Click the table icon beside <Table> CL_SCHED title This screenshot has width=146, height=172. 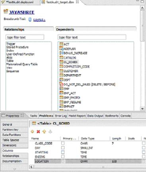point(34,123)
